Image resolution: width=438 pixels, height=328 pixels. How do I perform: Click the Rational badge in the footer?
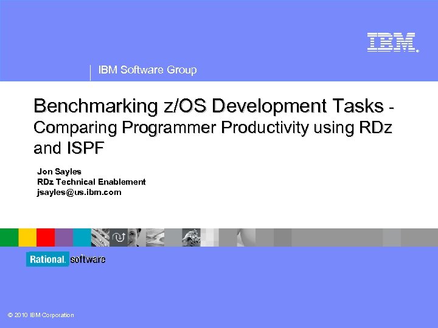[x=47, y=259]
